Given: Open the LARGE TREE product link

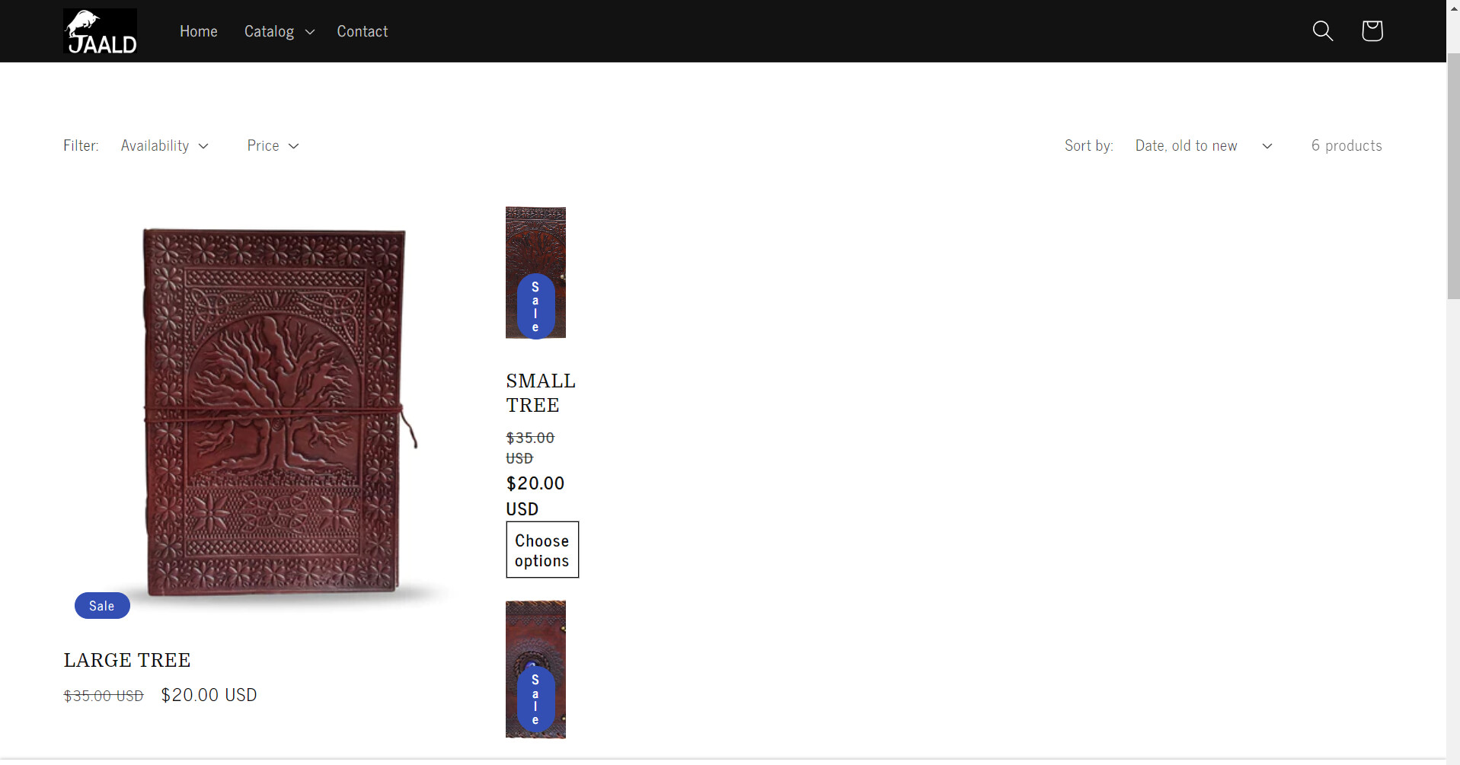Looking at the screenshot, I should click(127, 660).
